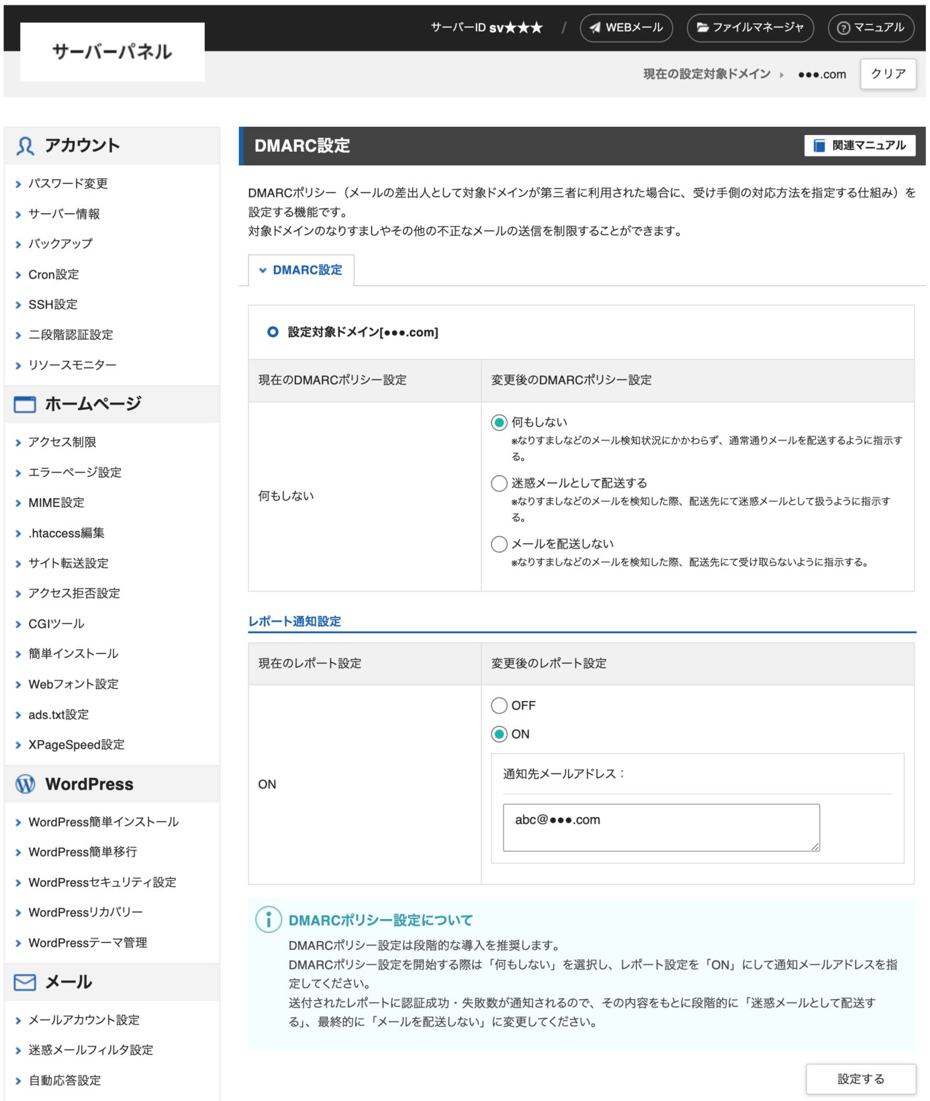Image resolution: width=930 pixels, height=1101 pixels.
Task: Open WordPress簡単インストール in sidebar
Action: click(103, 822)
